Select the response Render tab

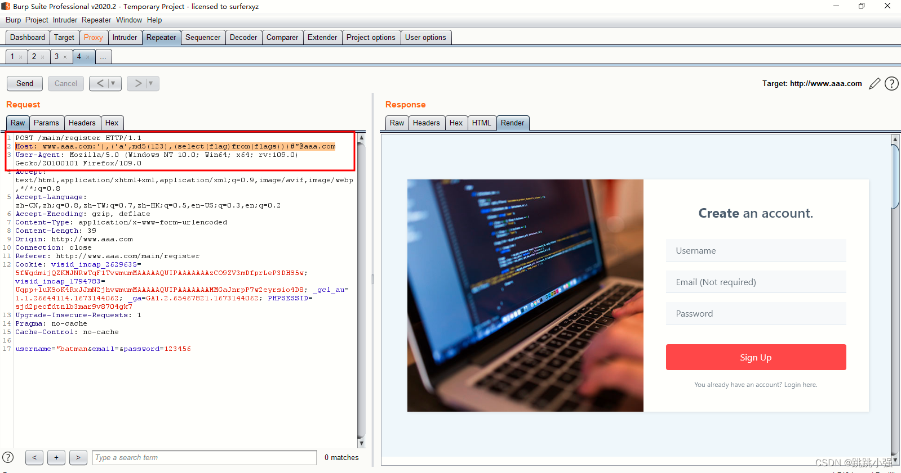coord(513,123)
